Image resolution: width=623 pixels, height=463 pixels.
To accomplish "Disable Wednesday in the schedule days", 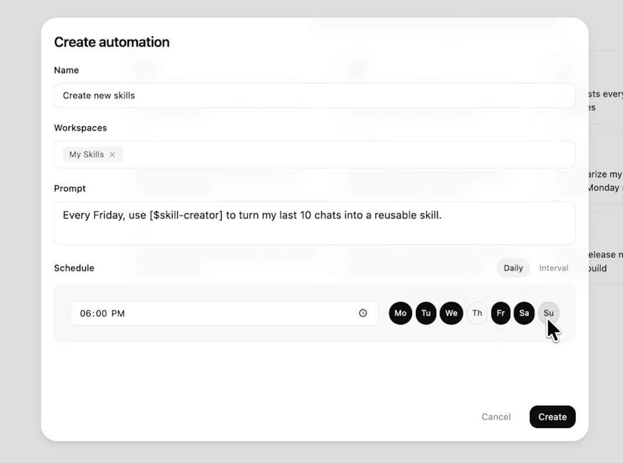I will 451,313.
